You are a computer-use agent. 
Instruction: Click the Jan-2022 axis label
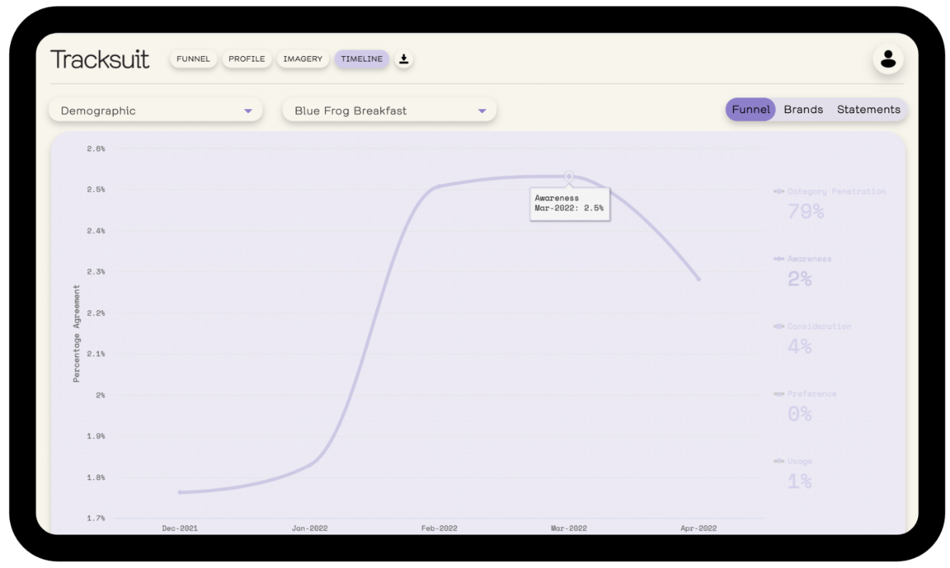click(x=309, y=528)
